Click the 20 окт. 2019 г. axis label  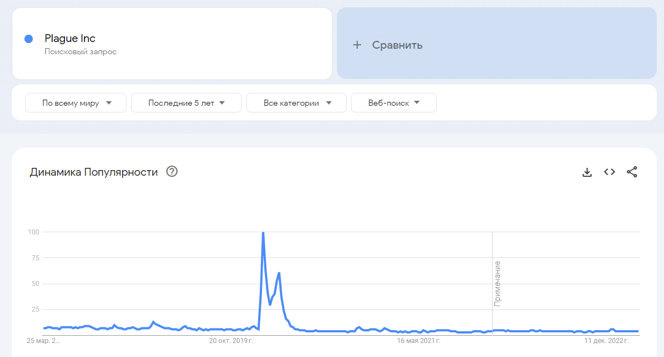231,340
